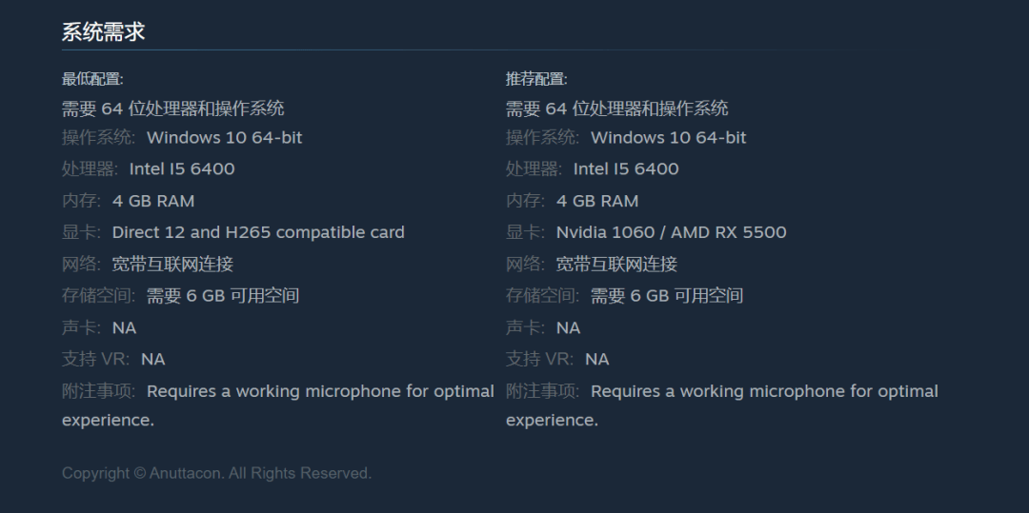Image resolution: width=1029 pixels, height=513 pixels.
Task: Select the 最低配置 column label
Action: point(92,79)
